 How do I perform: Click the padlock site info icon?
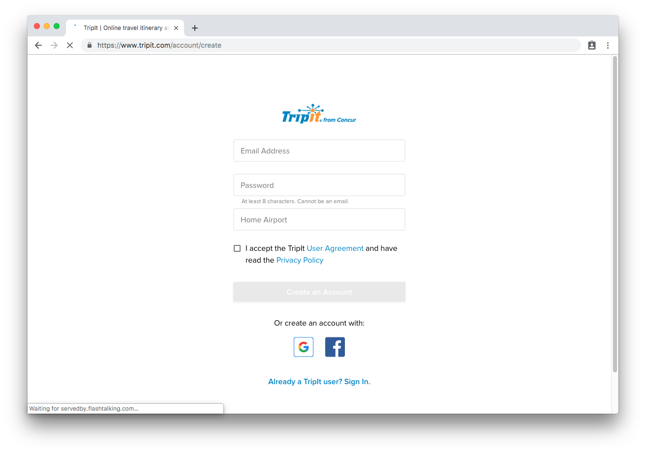tap(90, 45)
